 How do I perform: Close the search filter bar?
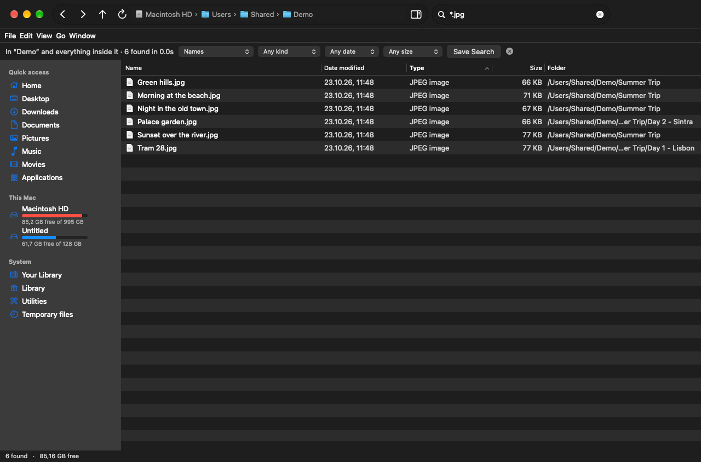(509, 51)
